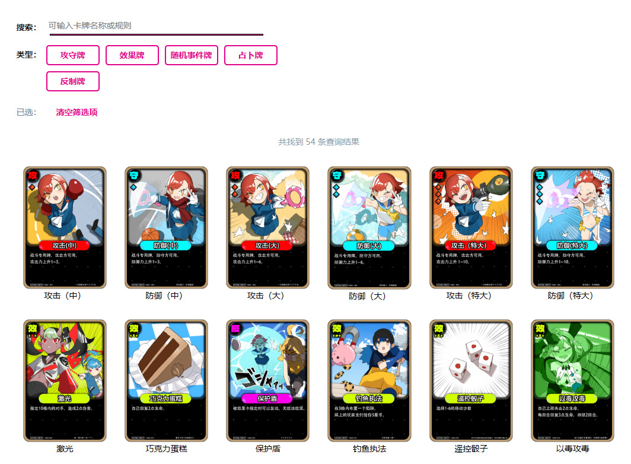Open the 防御（特大） card
Viewport: 631px width, 464px height.
tap(572, 228)
